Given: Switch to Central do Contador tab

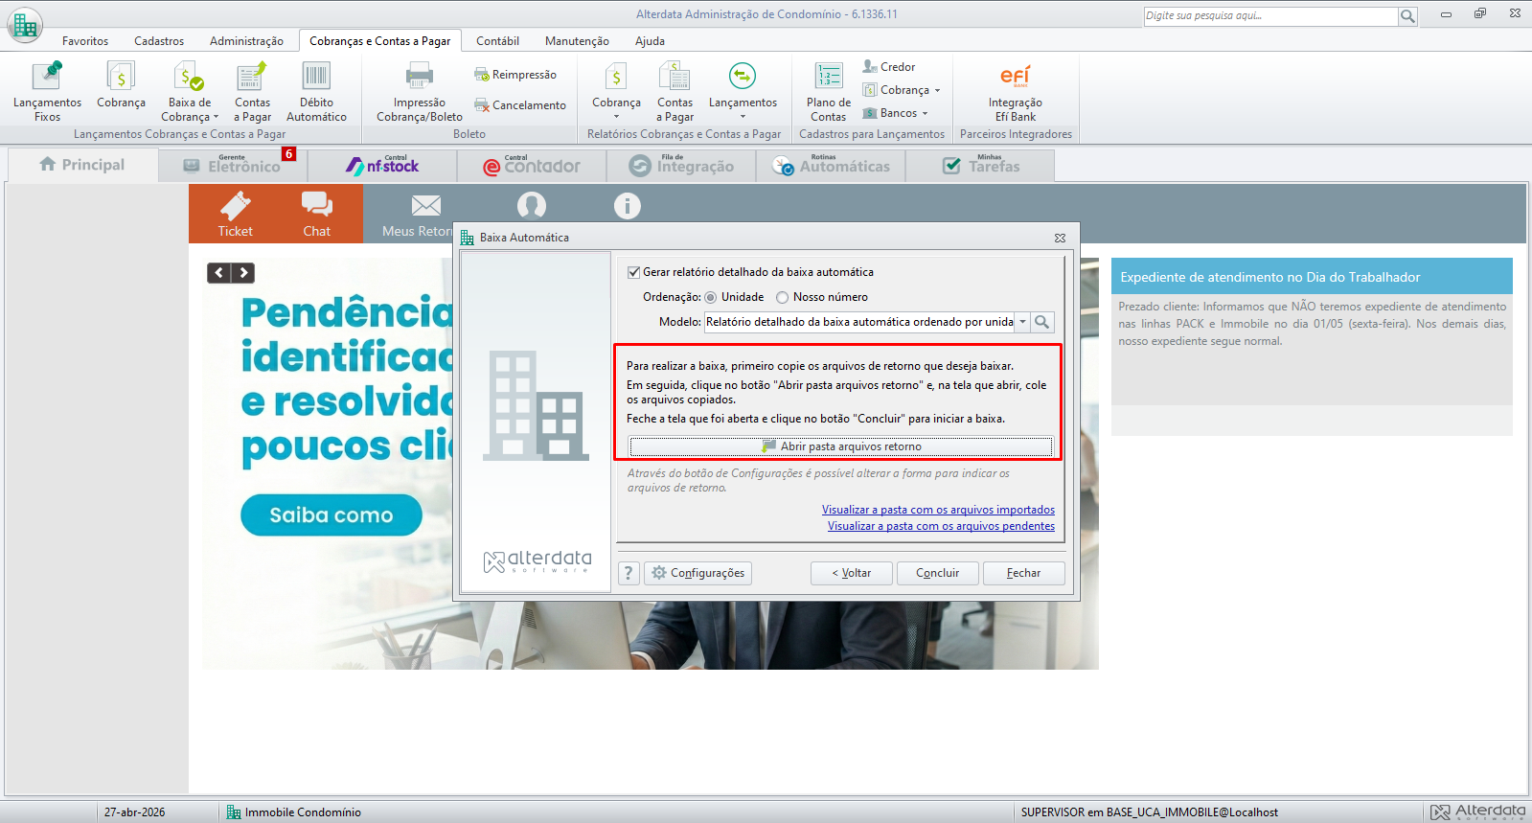Looking at the screenshot, I should pyautogui.click(x=532, y=165).
